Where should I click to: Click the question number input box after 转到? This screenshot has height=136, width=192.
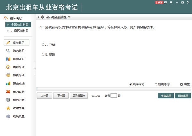[114, 95]
